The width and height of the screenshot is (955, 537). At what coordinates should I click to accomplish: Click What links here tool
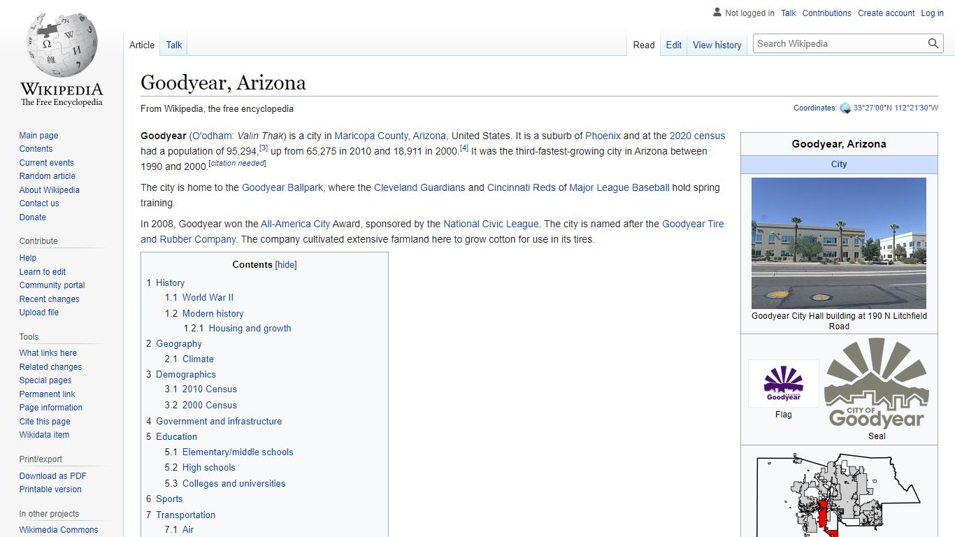[48, 353]
